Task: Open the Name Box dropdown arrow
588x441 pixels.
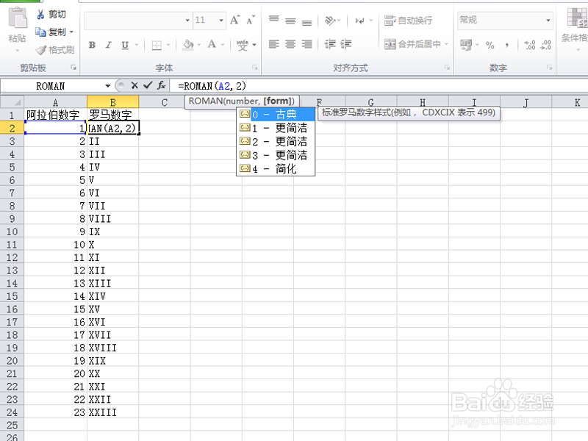Action: pos(107,86)
